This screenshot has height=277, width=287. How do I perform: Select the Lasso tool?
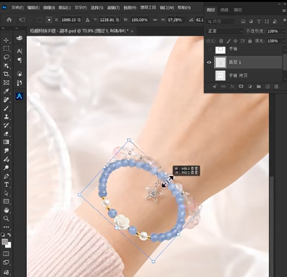click(x=6, y=57)
